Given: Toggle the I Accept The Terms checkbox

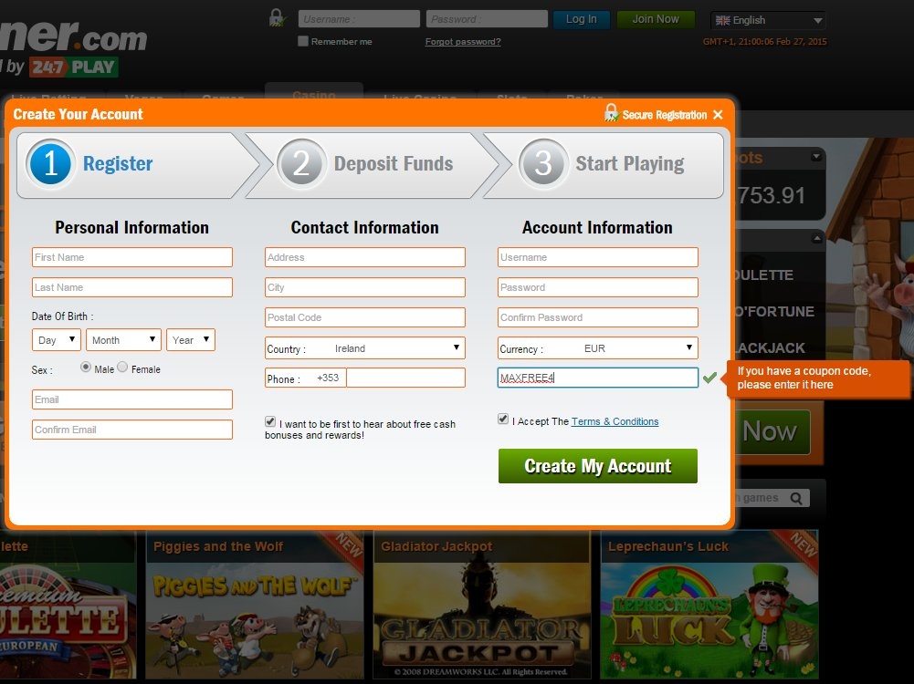Looking at the screenshot, I should pos(503,420).
